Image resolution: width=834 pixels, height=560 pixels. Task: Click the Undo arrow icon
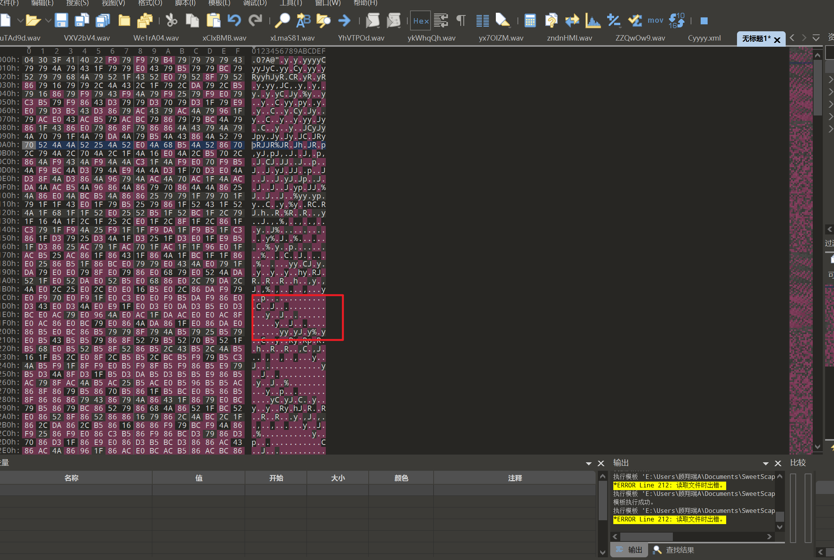[x=234, y=20]
